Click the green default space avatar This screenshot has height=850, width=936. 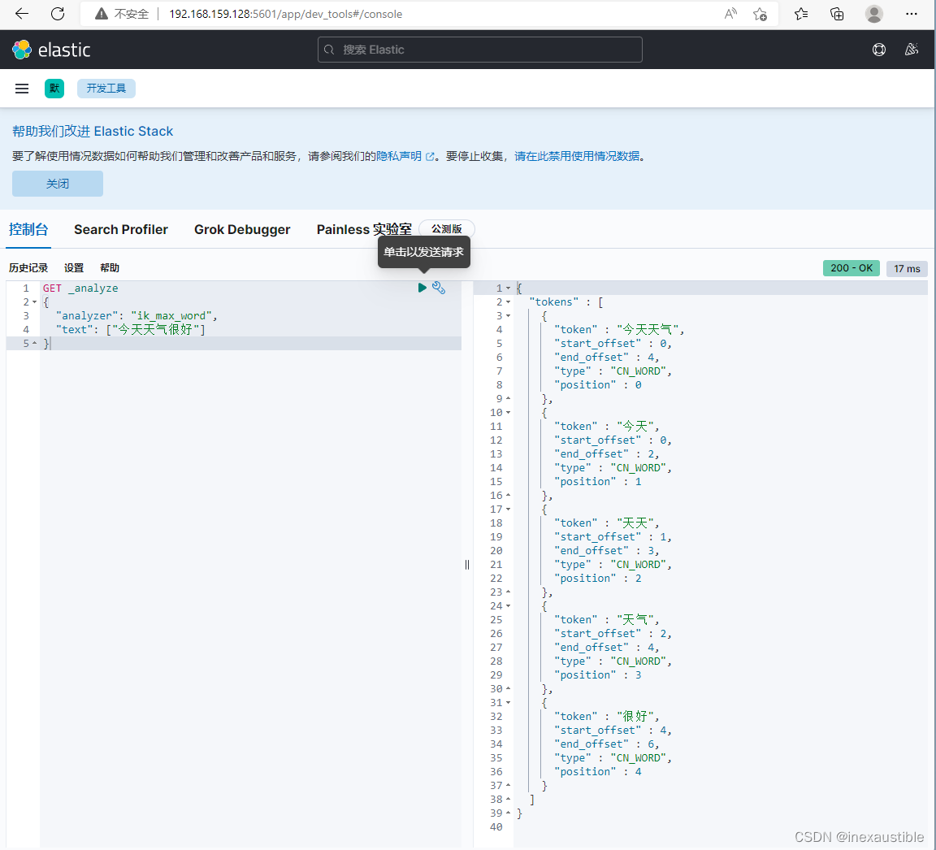54,89
